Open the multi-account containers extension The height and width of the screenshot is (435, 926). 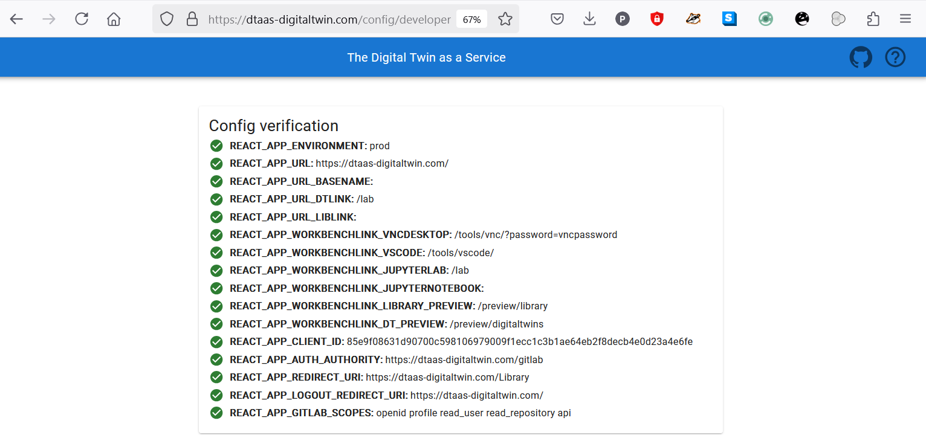(x=838, y=19)
